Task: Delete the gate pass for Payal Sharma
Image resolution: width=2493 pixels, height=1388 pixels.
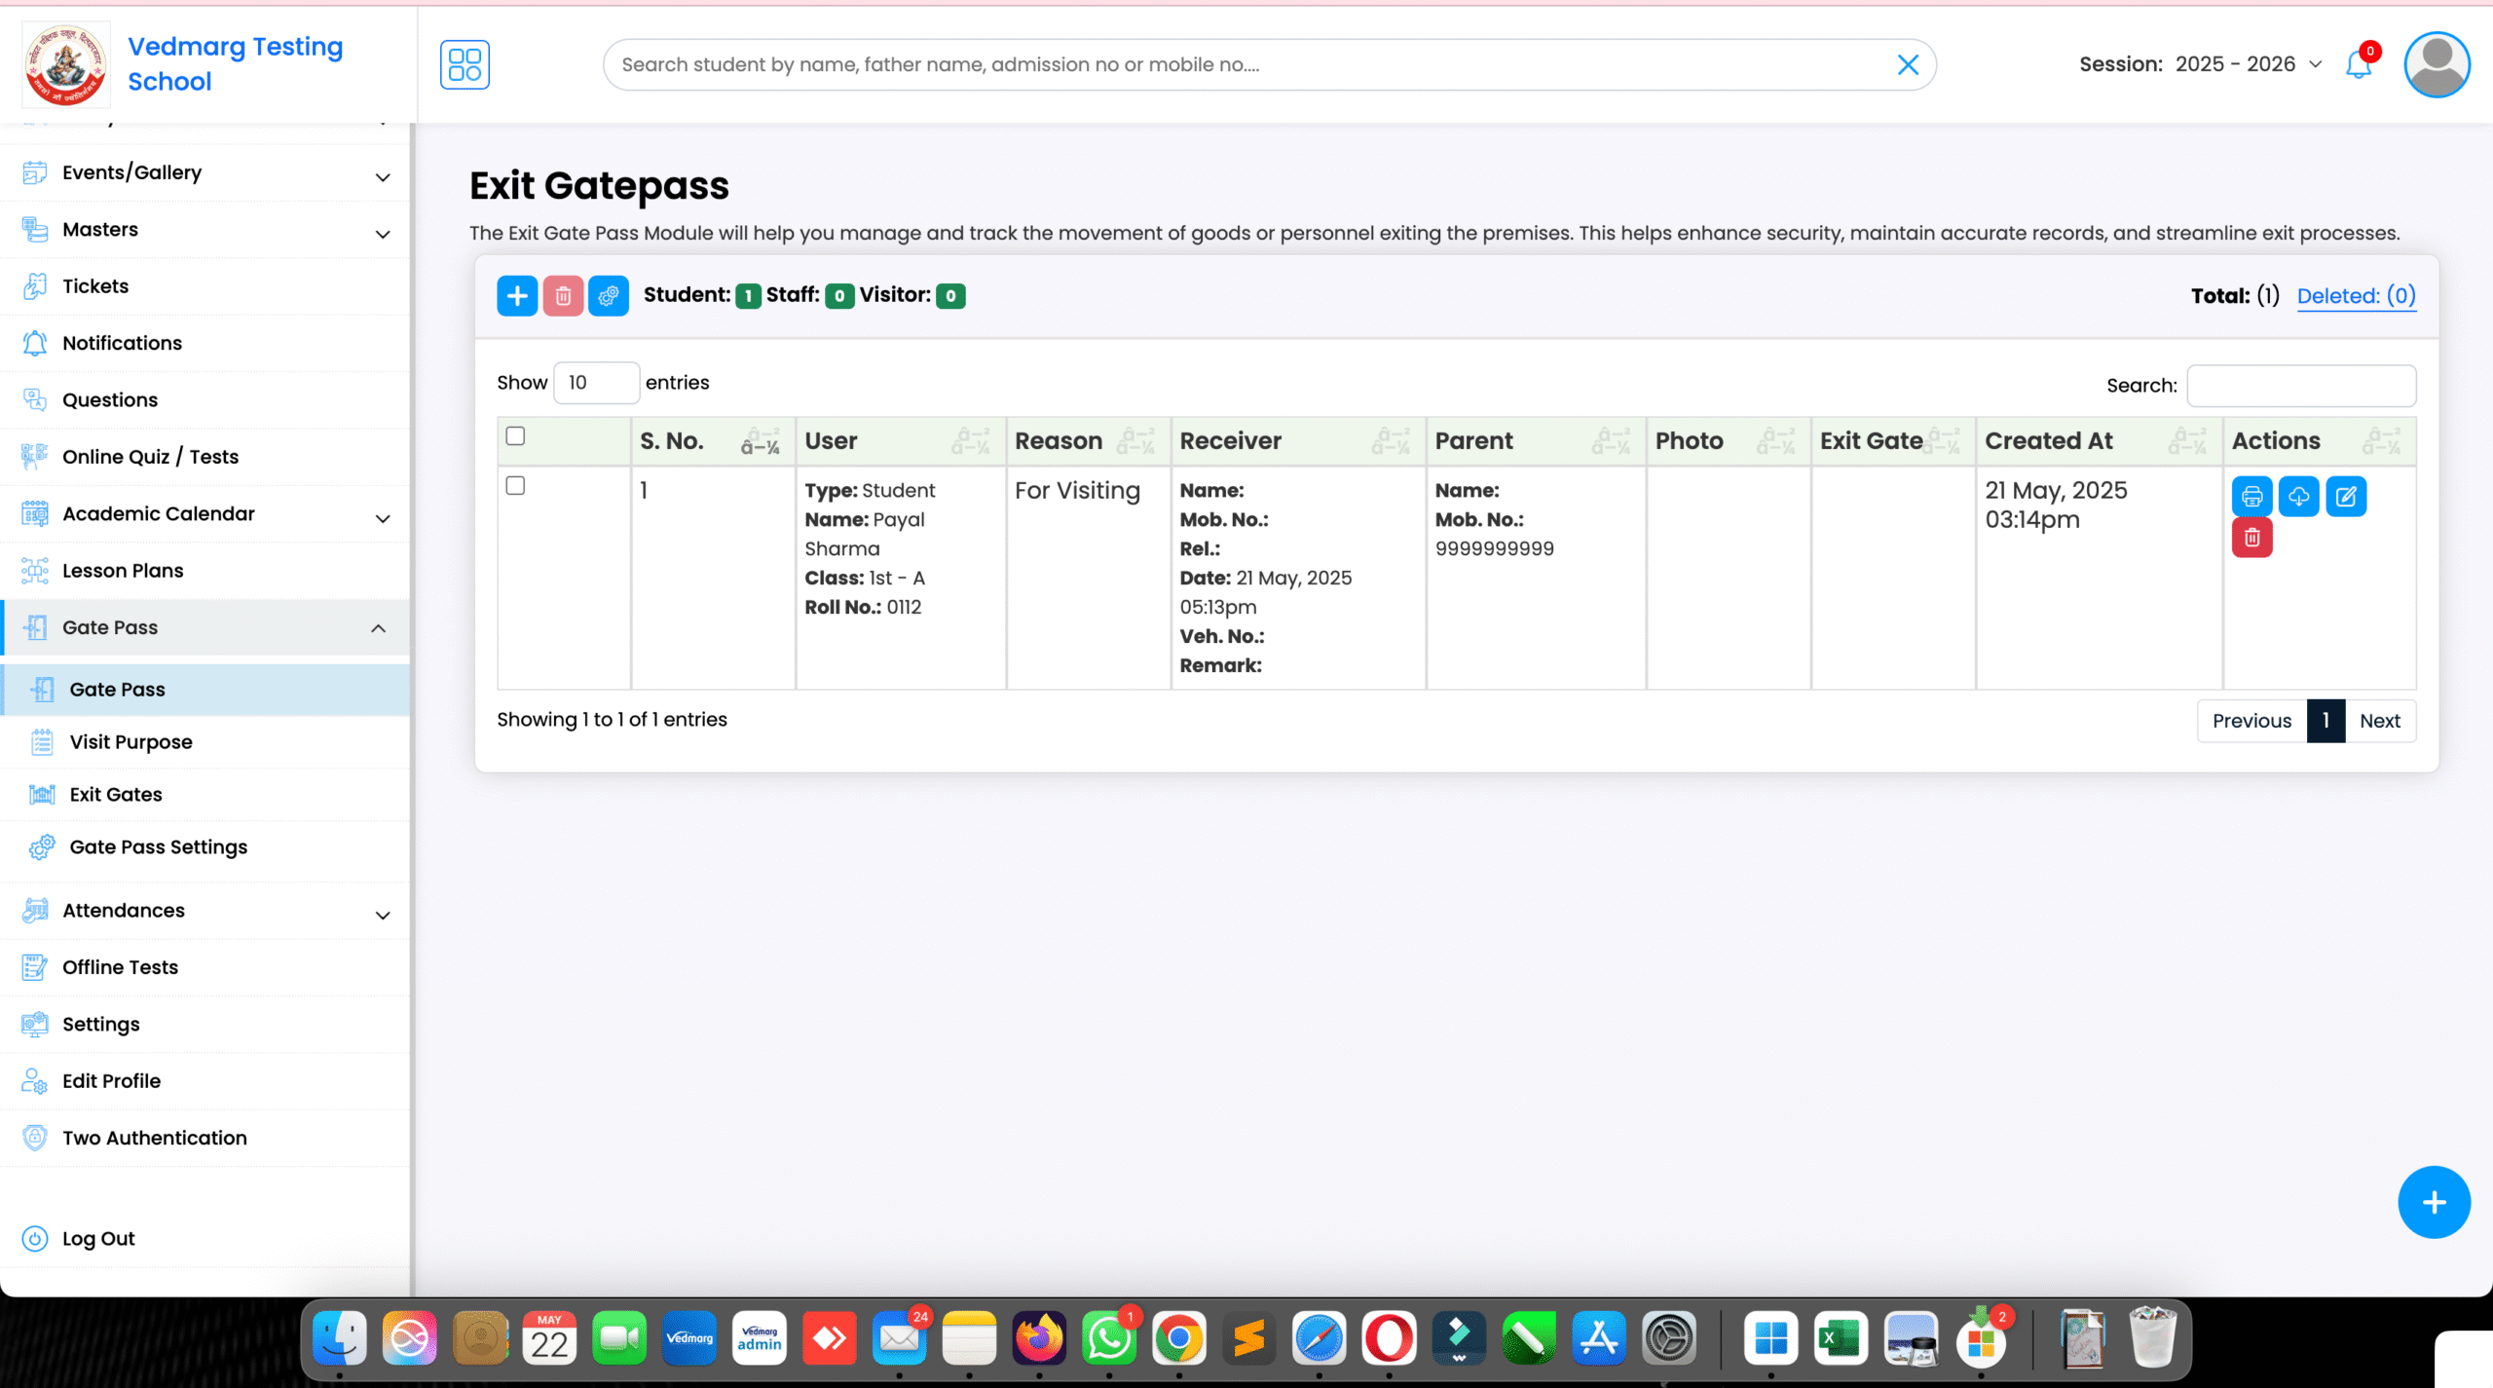Action: [x=2251, y=537]
